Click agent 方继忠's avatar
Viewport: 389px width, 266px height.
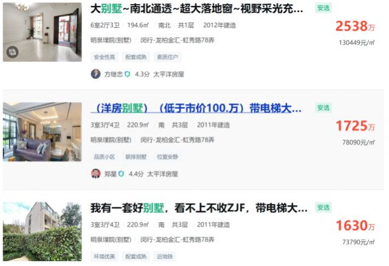(96, 74)
